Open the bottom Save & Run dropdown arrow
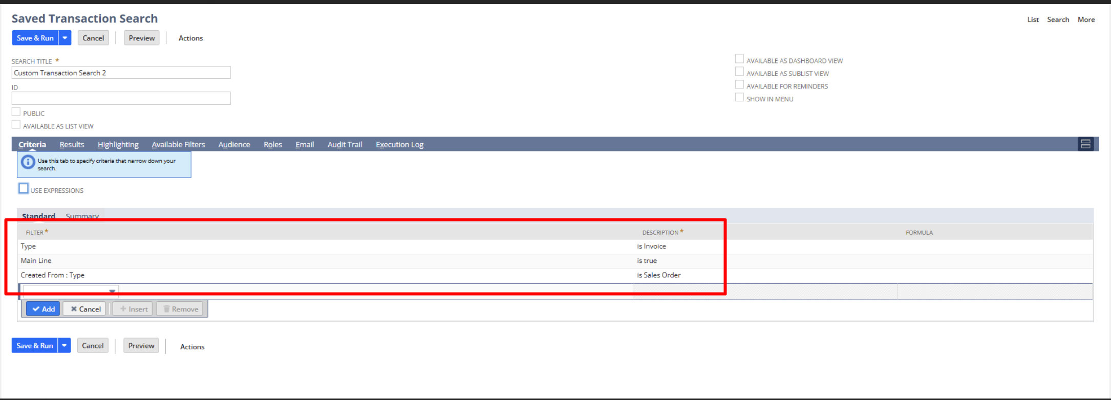Viewport: 1111px width, 400px height. pyautogui.click(x=65, y=346)
